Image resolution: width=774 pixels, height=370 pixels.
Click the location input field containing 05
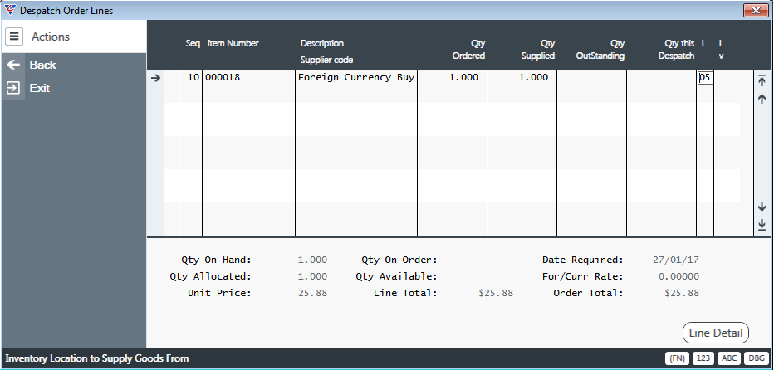click(x=705, y=77)
